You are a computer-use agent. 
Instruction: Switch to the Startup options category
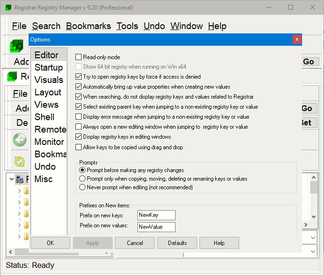(49, 68)
